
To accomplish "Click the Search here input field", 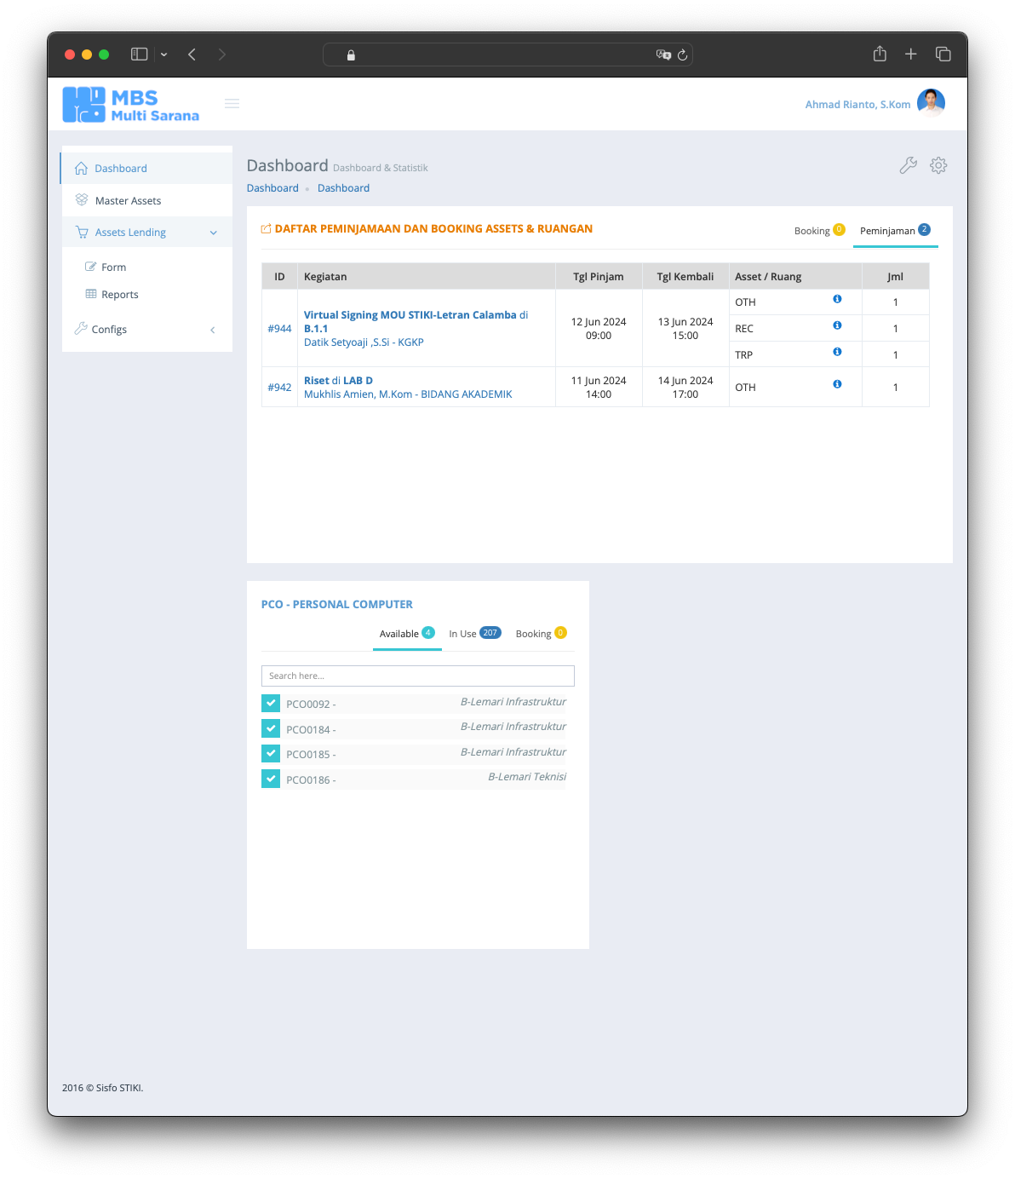I will 417,676.
